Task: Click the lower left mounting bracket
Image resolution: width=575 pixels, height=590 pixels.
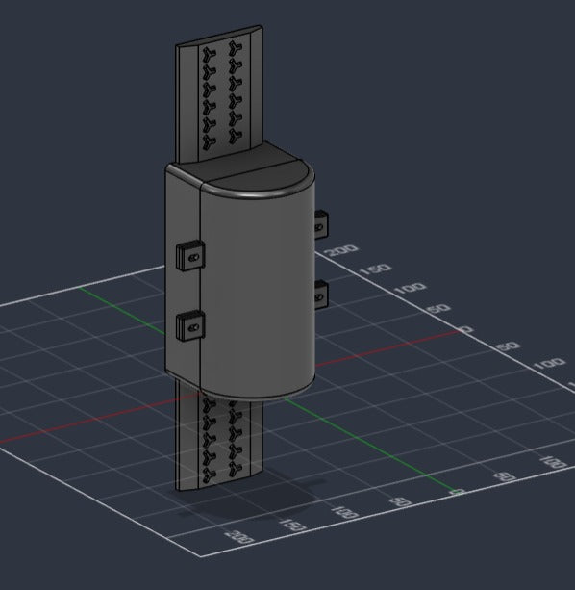Action: coord(190,325)
